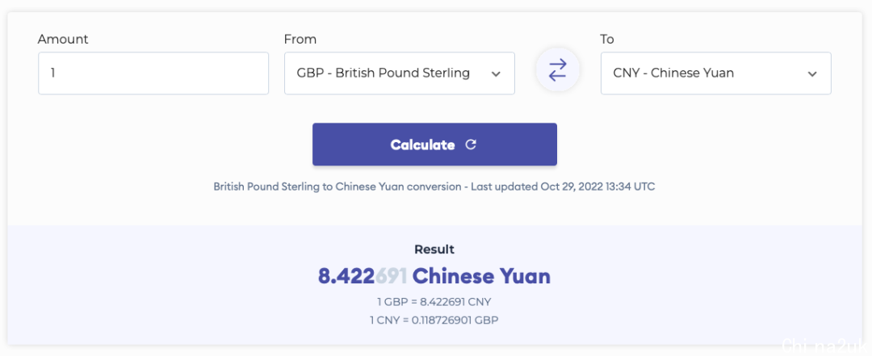Open the GBP - British Pound Sterling dropdown
The height and width of the screenshot is (356, 872).
pos(400,73)
